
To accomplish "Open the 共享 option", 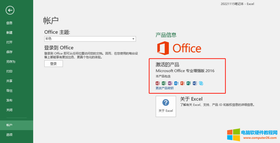I will click(x=9, y=81).
